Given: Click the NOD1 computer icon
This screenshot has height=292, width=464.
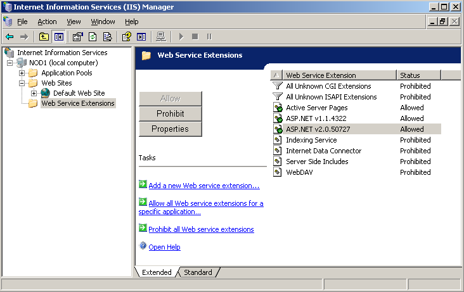Looking at the screenshot, I should 22,63.
